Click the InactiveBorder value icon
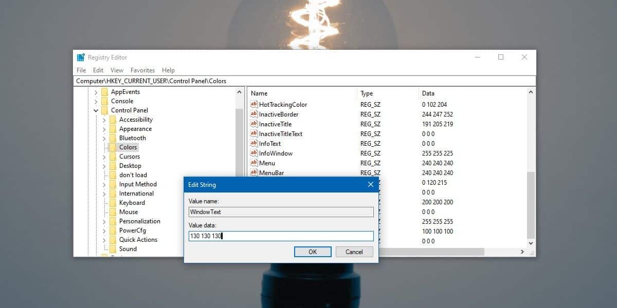The width and height of the screenshot is (617, 308). coord(253,114)
